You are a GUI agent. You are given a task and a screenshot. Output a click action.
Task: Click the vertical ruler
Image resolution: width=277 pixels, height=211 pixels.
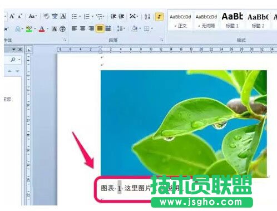[28, 129]
